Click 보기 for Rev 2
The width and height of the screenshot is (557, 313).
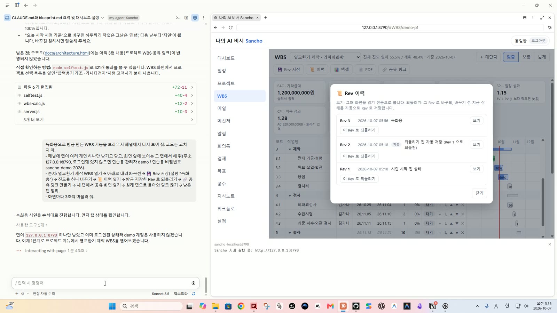477,144
